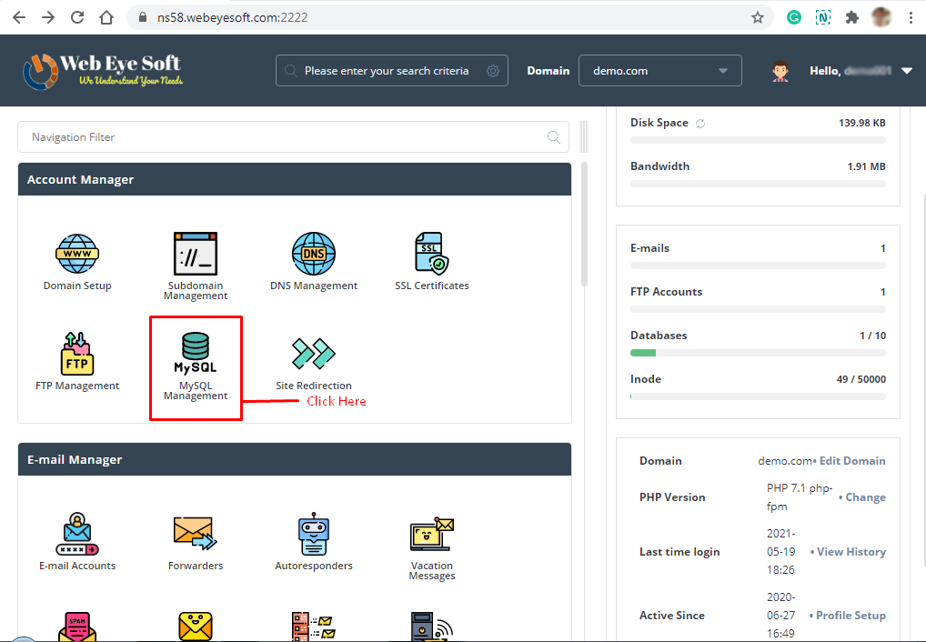Click the Edit Domain link
This screenshot has height=642, width=926.
point(852,460)
